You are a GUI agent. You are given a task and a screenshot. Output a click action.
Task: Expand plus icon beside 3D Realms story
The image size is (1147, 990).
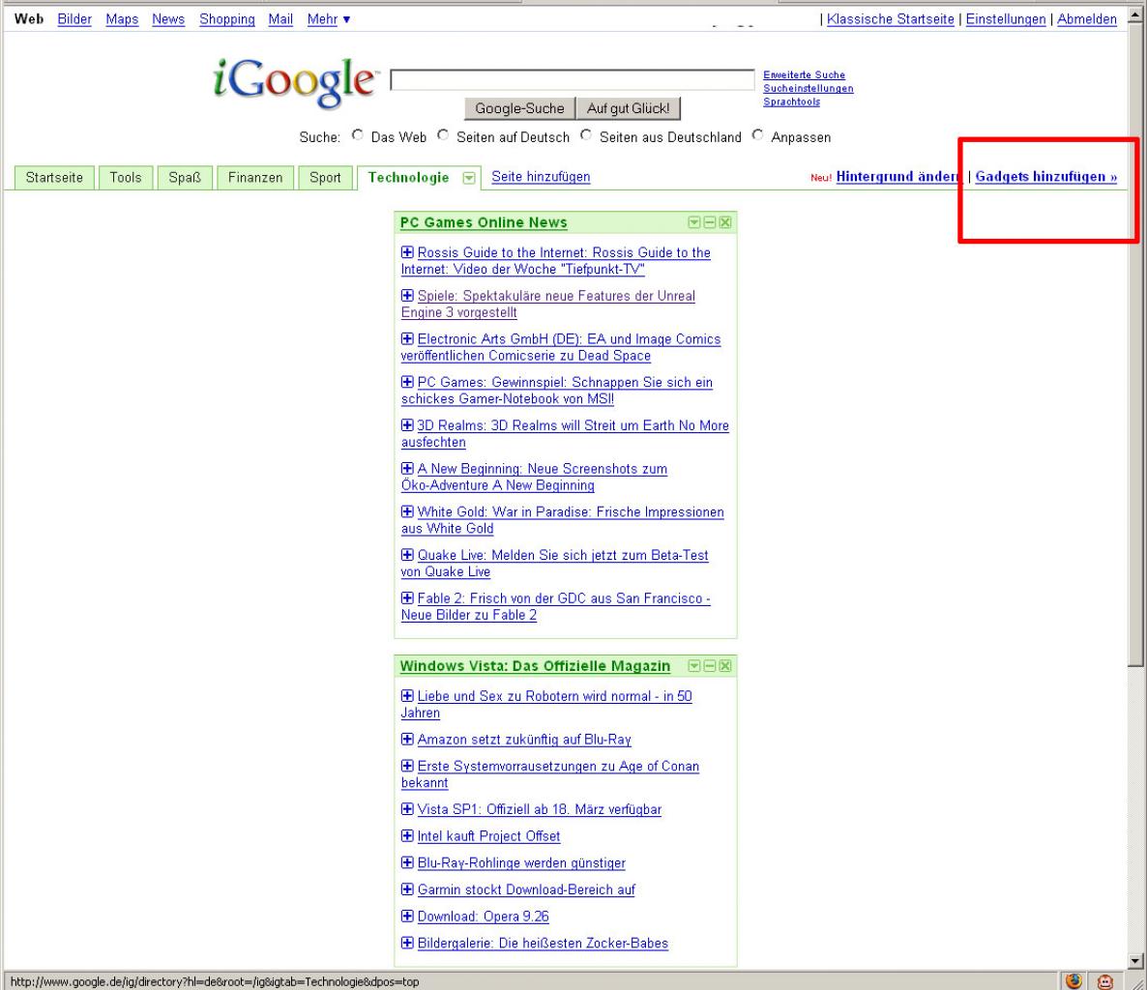click(x=407, y=424)
